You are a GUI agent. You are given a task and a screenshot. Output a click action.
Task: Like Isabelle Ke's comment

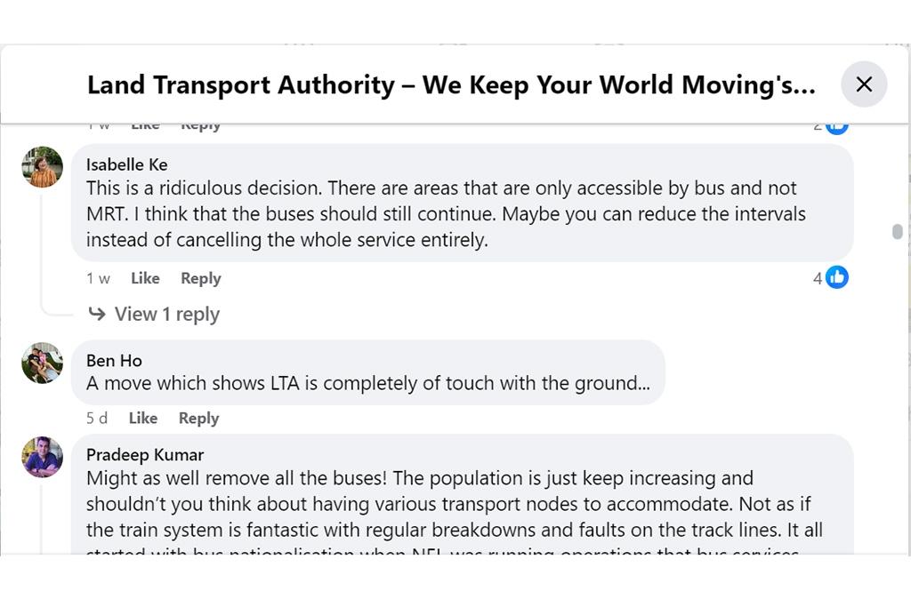pos(145,278)
